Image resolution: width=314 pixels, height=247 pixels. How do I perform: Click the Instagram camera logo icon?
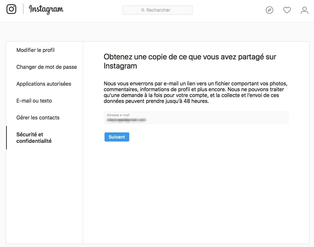(x=11, y=9)
